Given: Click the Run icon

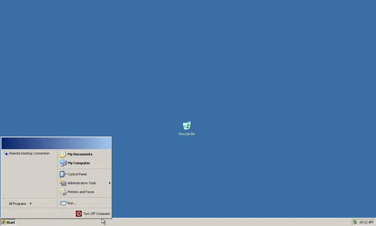Looking at the screenshot, I should click(x=63, y=203).
